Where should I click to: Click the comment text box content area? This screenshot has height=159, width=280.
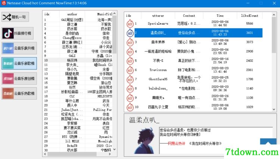216,140
